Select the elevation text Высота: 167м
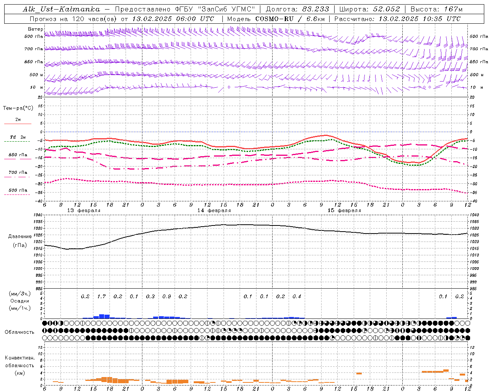This screenshot has height=392, width=490. coord(436,9)
